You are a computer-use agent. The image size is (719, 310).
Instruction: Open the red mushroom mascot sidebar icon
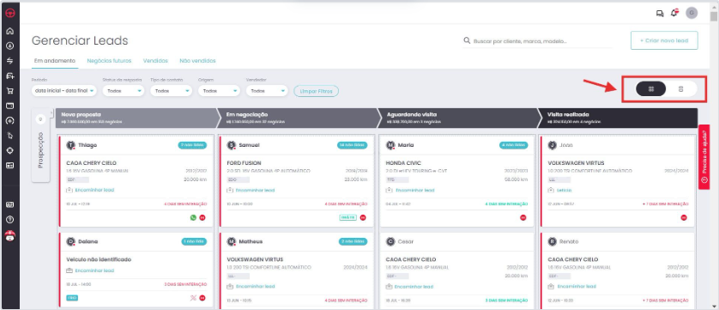9,235
